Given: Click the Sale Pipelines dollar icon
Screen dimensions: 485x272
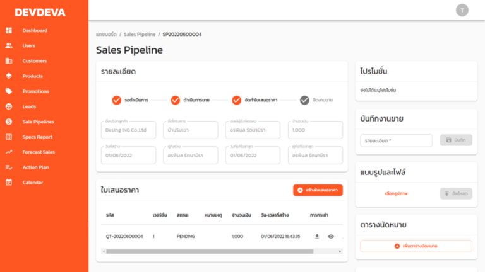Looking at the screenshot, I should [9, 122].
